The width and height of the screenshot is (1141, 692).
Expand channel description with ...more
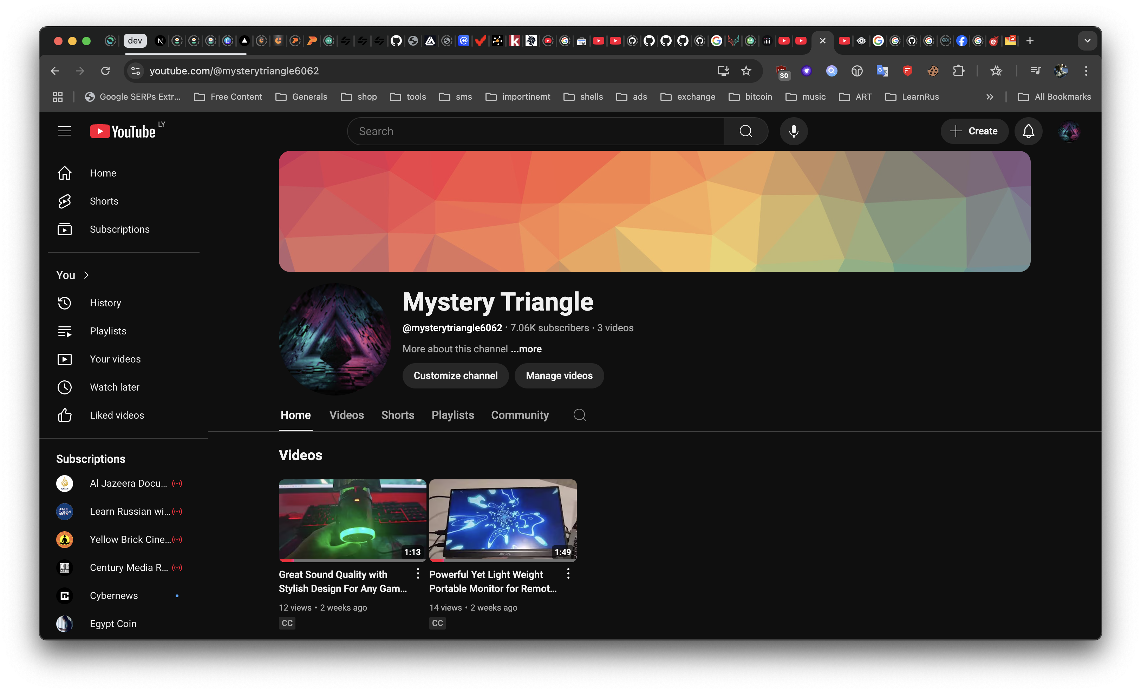point(526,349)
